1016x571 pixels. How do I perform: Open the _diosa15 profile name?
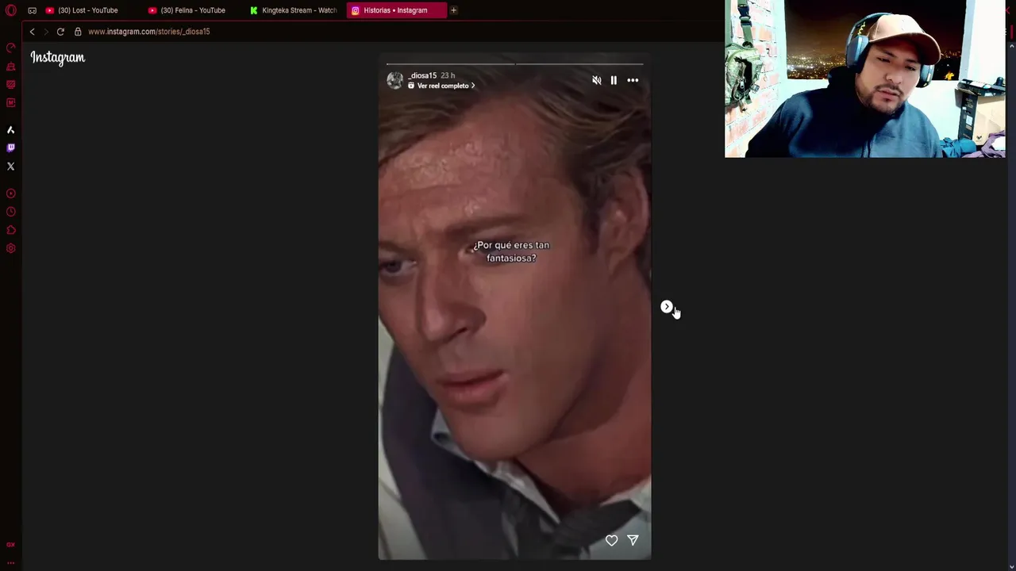point(422,75)
